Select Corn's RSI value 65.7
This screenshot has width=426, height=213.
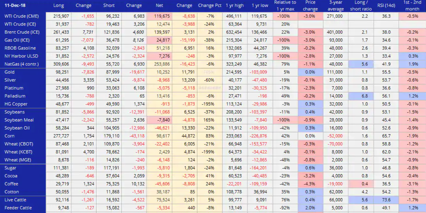pos(386,136)
